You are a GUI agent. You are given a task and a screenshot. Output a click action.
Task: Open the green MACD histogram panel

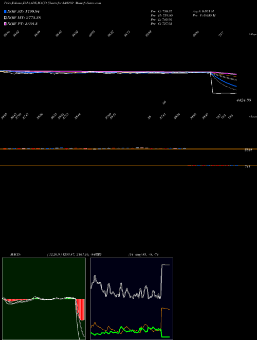pos(44,299)
